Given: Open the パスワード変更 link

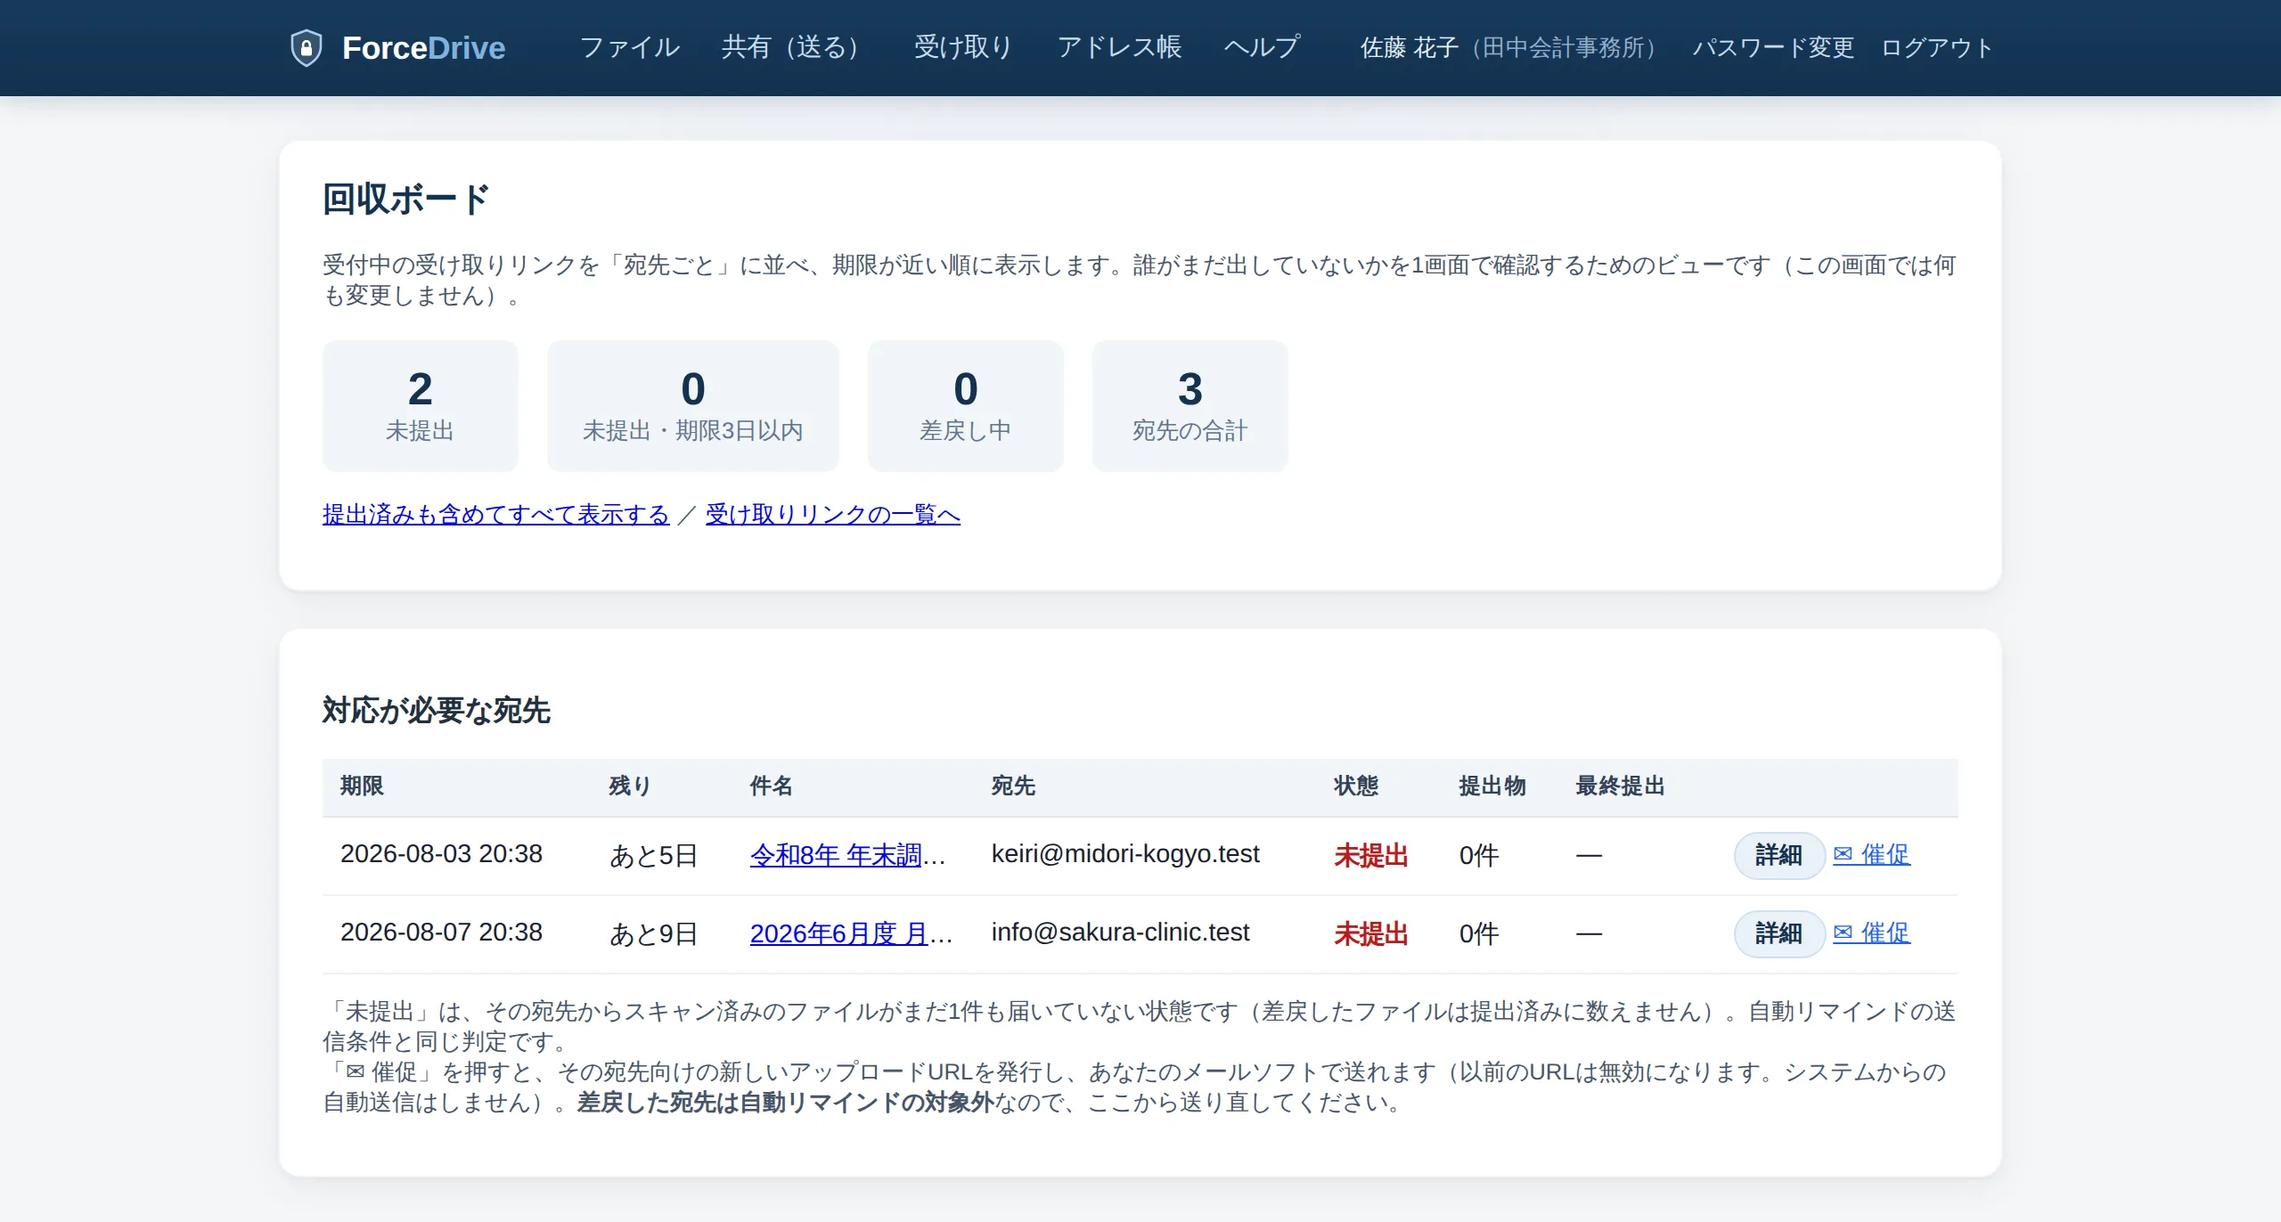Looking at the screenshot, I should point(1773,47).
